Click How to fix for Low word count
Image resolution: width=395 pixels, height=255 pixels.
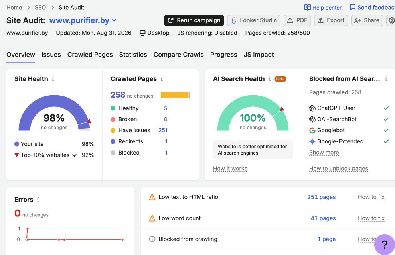coord(371,218)
